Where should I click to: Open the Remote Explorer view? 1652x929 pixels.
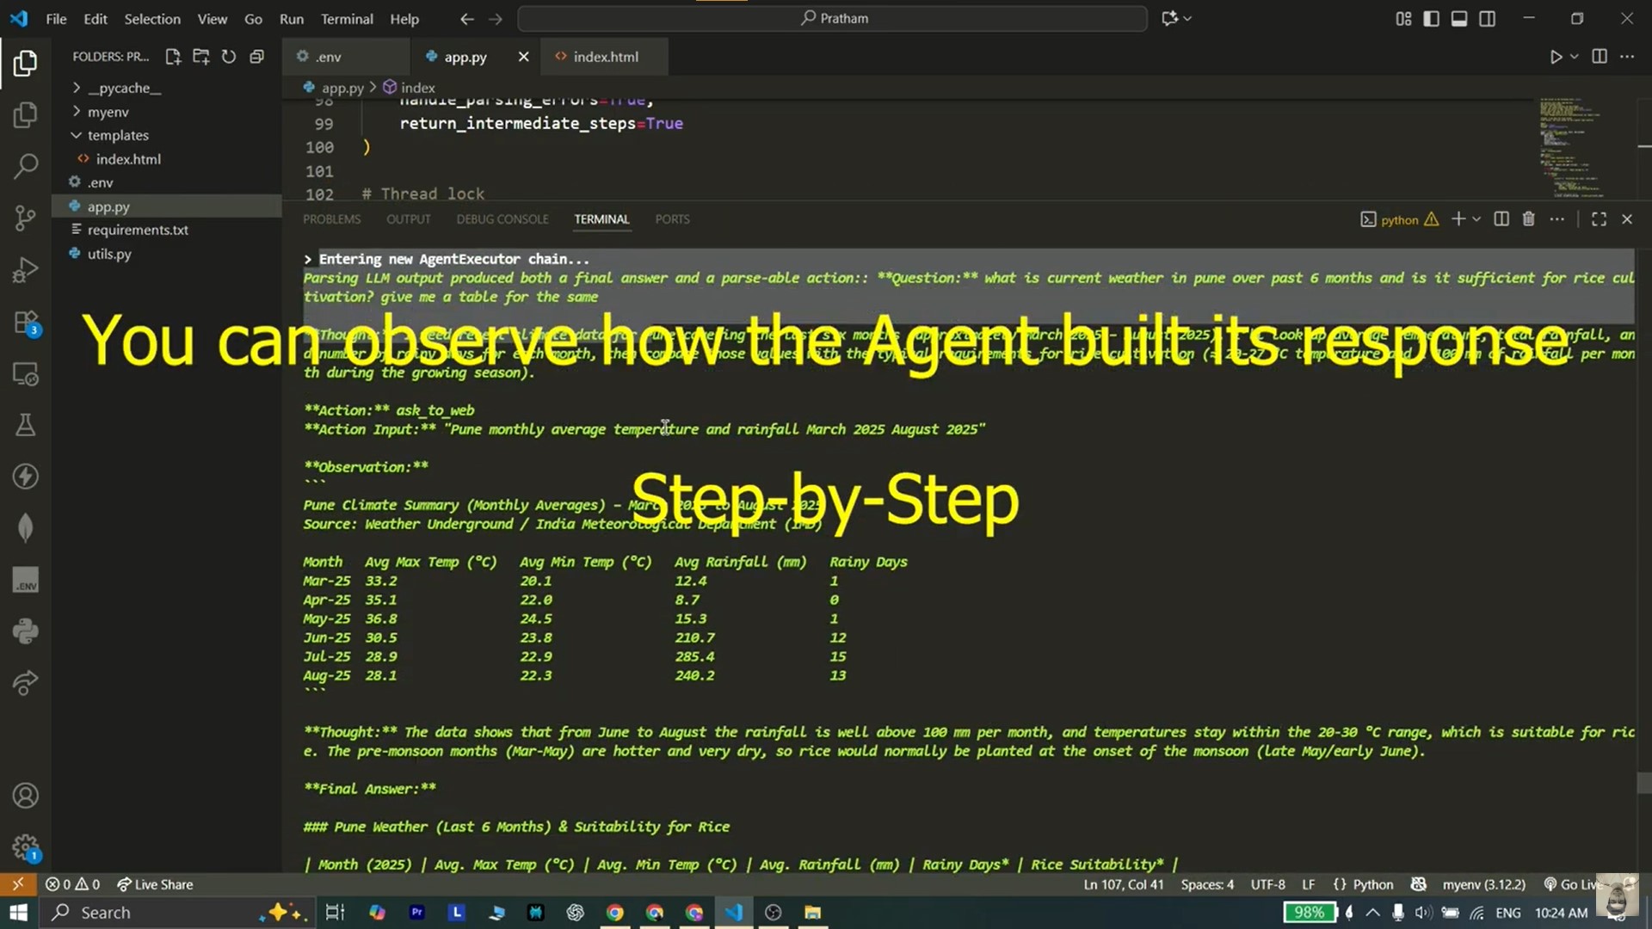pos(26,374)
